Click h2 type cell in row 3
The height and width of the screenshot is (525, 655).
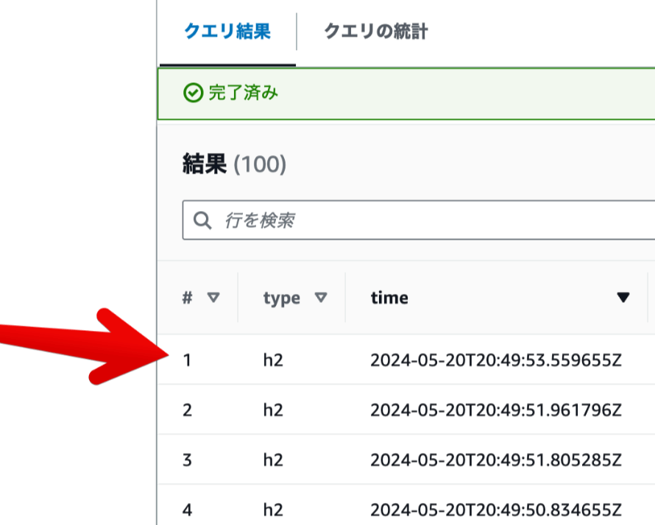pos(273,460)
